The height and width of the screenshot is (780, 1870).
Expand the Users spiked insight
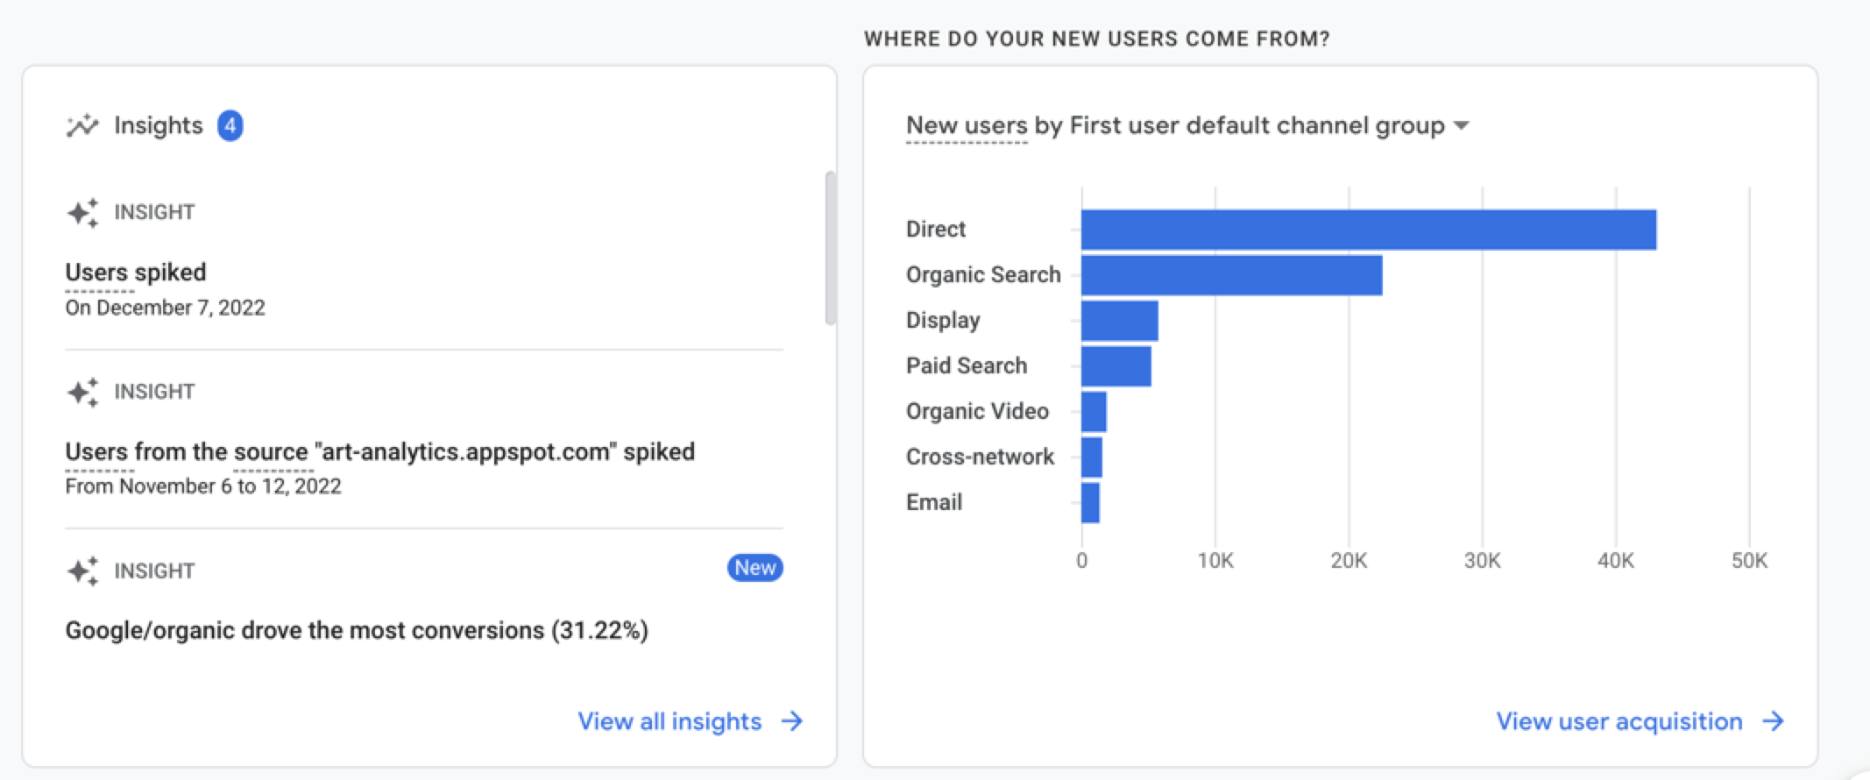[136, 273]
